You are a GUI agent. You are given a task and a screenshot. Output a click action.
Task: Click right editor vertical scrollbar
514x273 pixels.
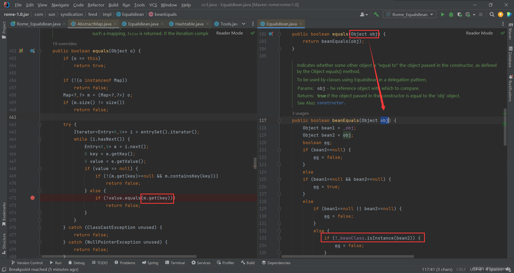tap(505, 127)
